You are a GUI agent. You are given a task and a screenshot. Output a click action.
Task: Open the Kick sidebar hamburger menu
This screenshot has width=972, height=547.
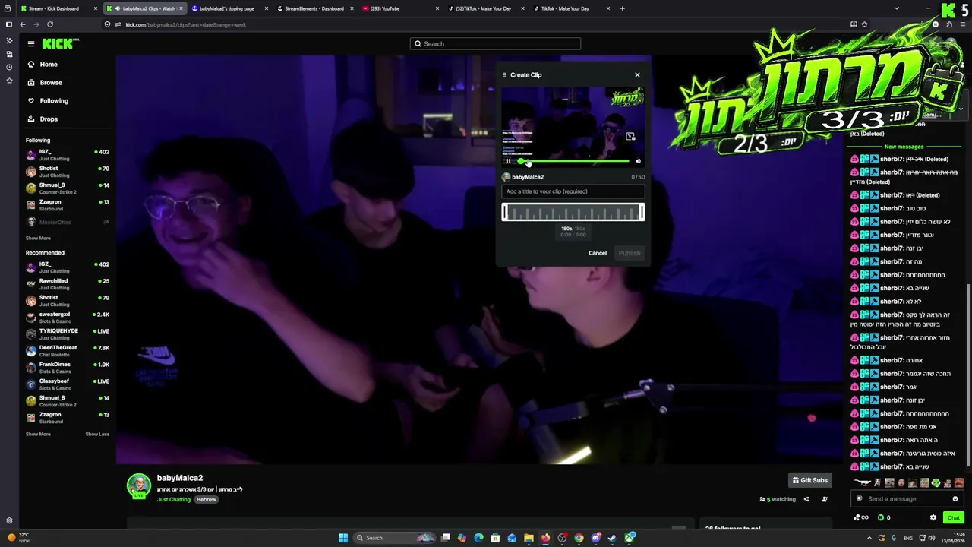pyautogui.click(x=31, y=44)
